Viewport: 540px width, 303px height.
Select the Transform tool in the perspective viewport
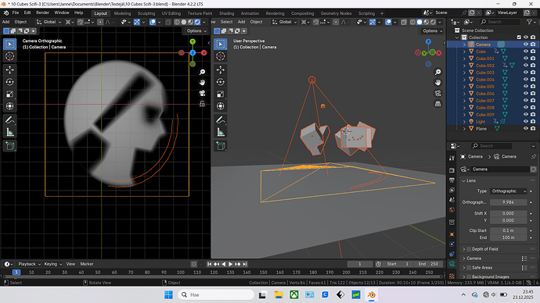pos(221,106)
